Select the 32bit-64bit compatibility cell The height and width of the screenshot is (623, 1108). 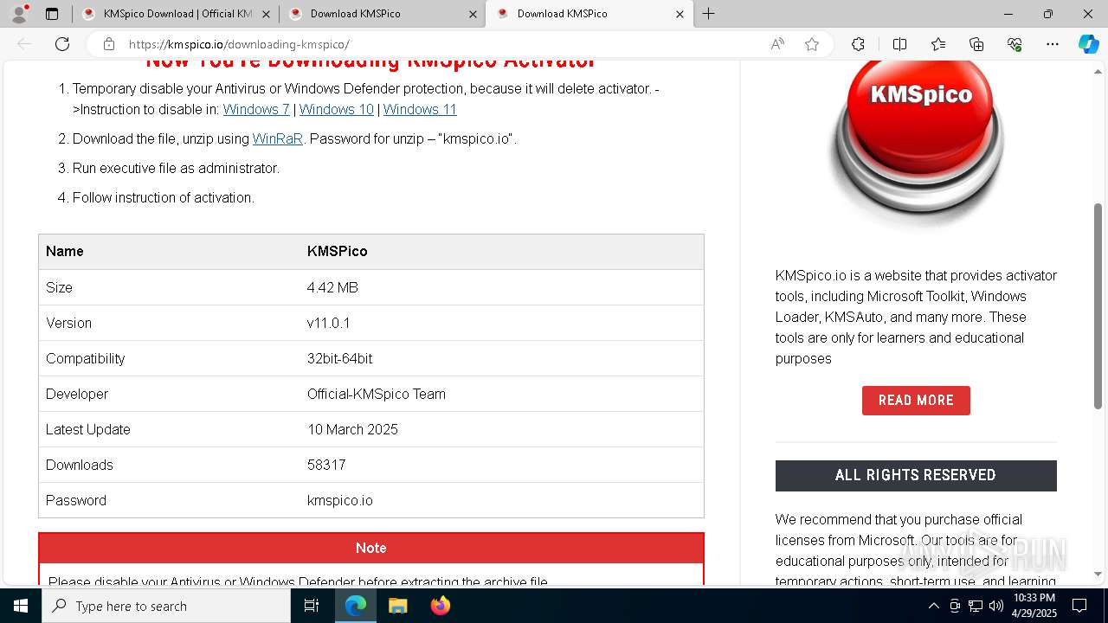point(340,358)
